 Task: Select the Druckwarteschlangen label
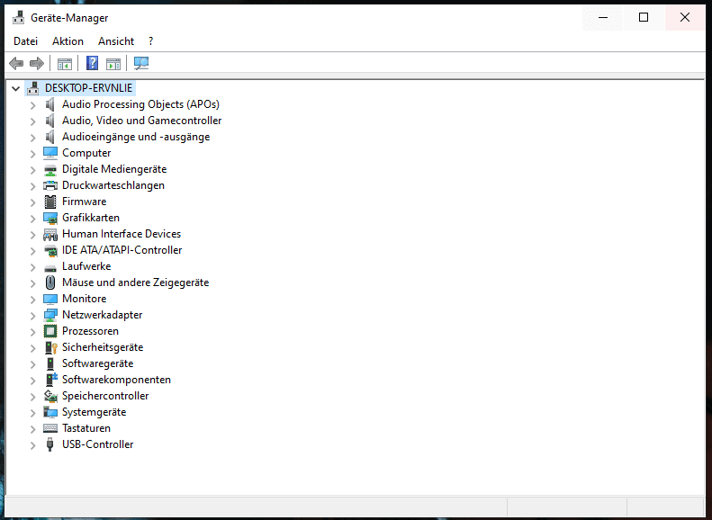pos(113,185)
